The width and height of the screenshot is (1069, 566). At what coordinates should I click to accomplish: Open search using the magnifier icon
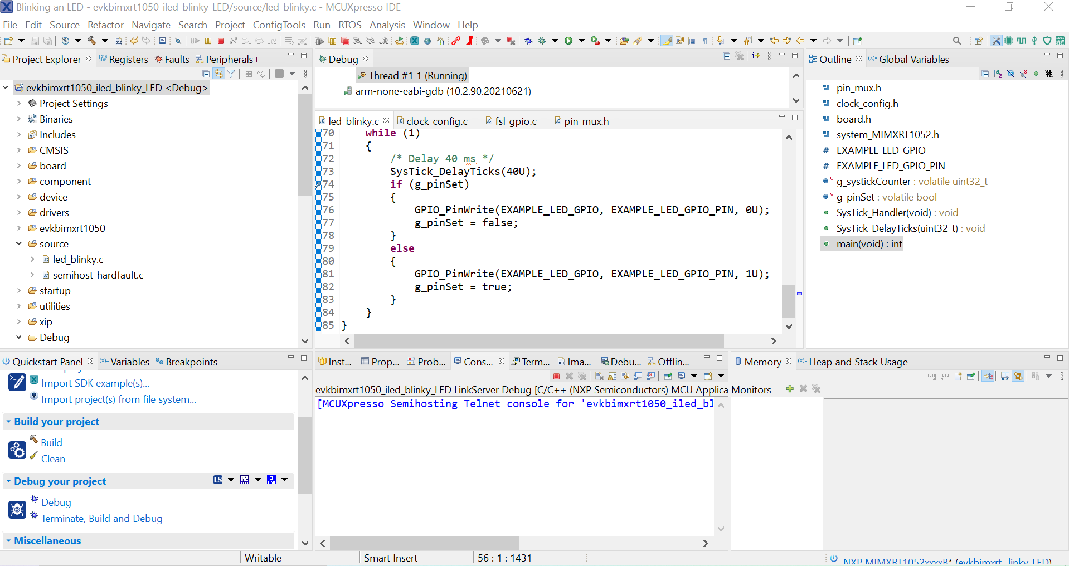(x=958, y=41)
